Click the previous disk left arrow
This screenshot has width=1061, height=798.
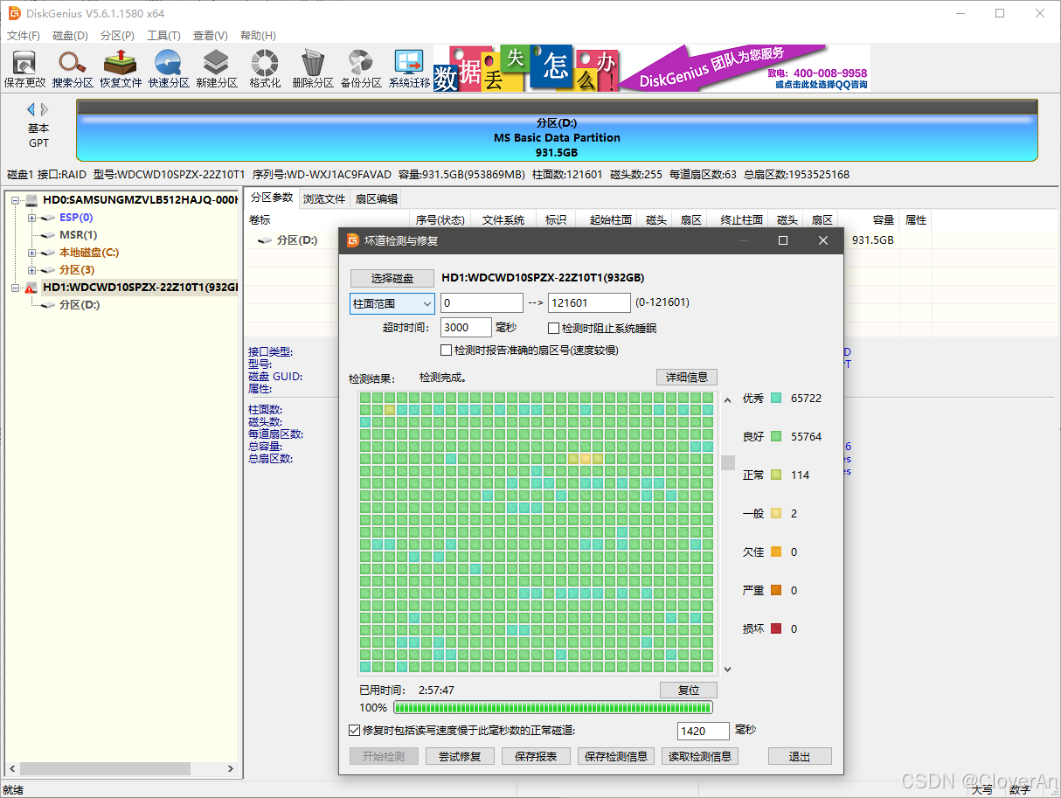point(31,109)
